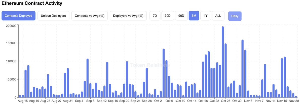Screen dimensions: 302x104
Task: Click the 165000 y-axis label
Action: [11, 43]
